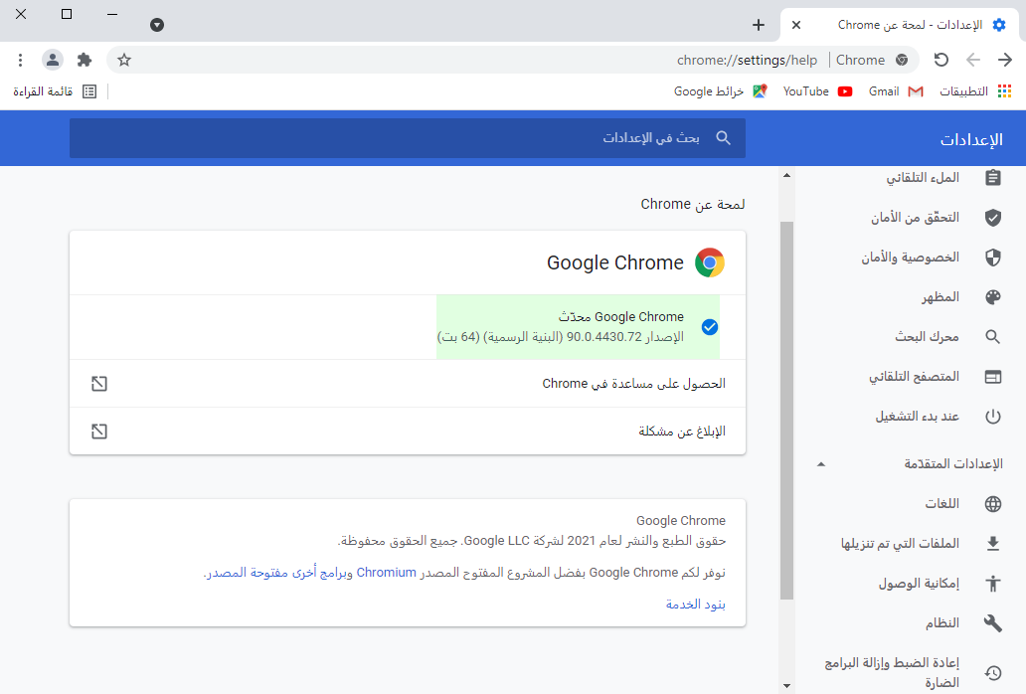
Task: Click Report an issue (الإبلاغ عن مشكلة) row
Action: pos(407,432)
